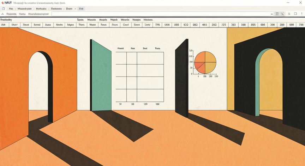Click the bell icon in the top-right toolbar
Viewport: 305px width, 166px height.
[x=289, y=14]
